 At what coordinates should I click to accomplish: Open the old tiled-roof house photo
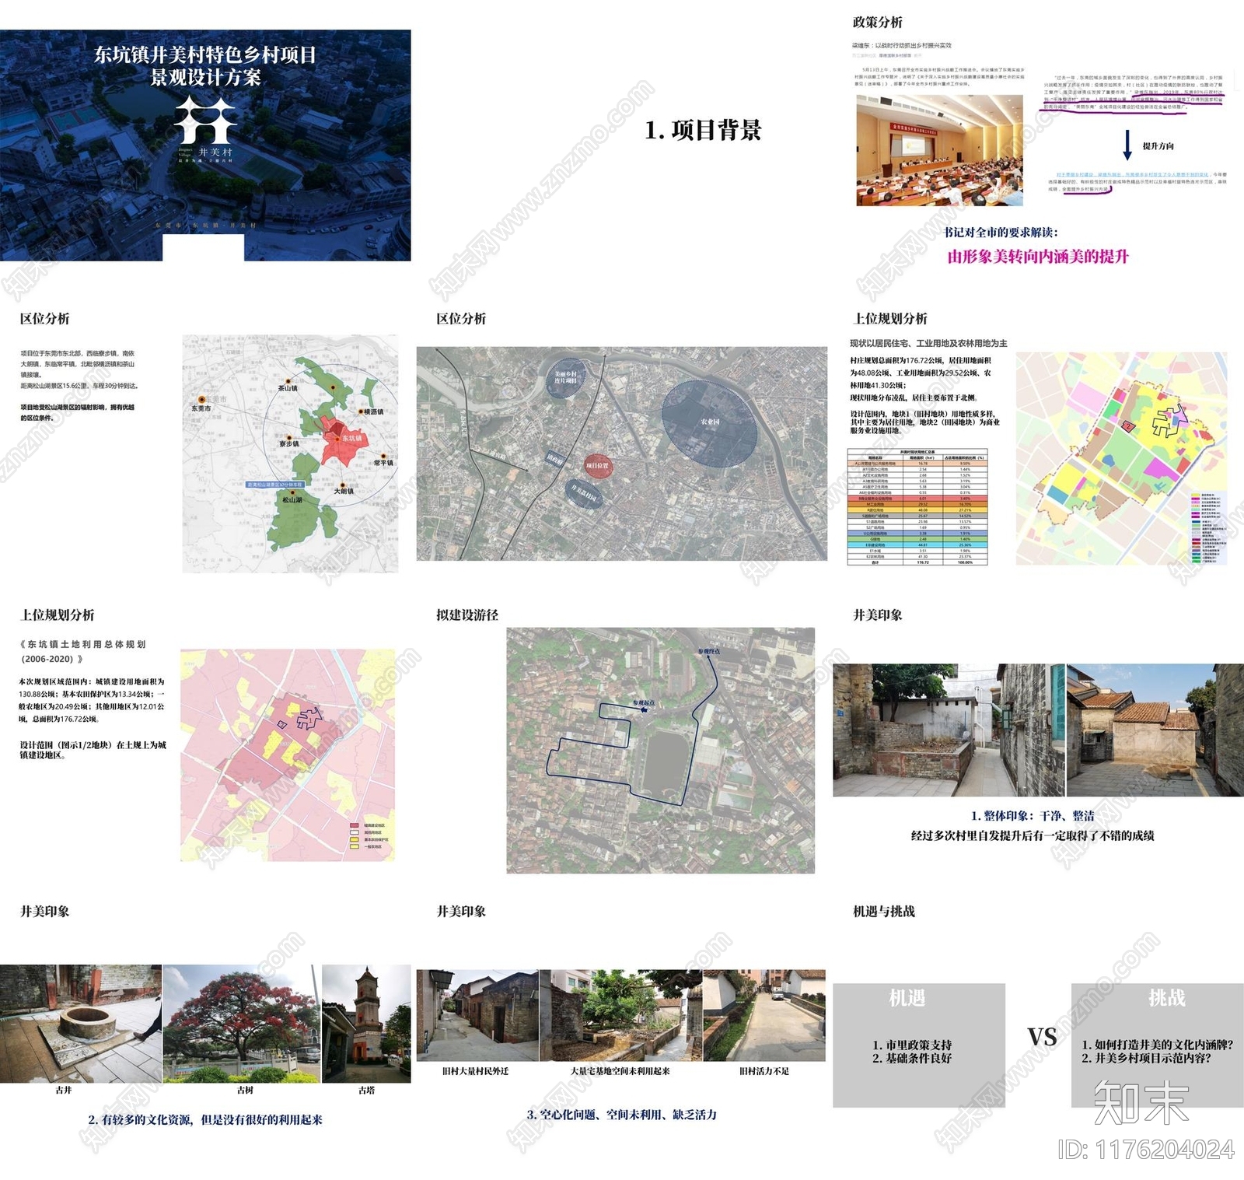(x=1155, y=730)
